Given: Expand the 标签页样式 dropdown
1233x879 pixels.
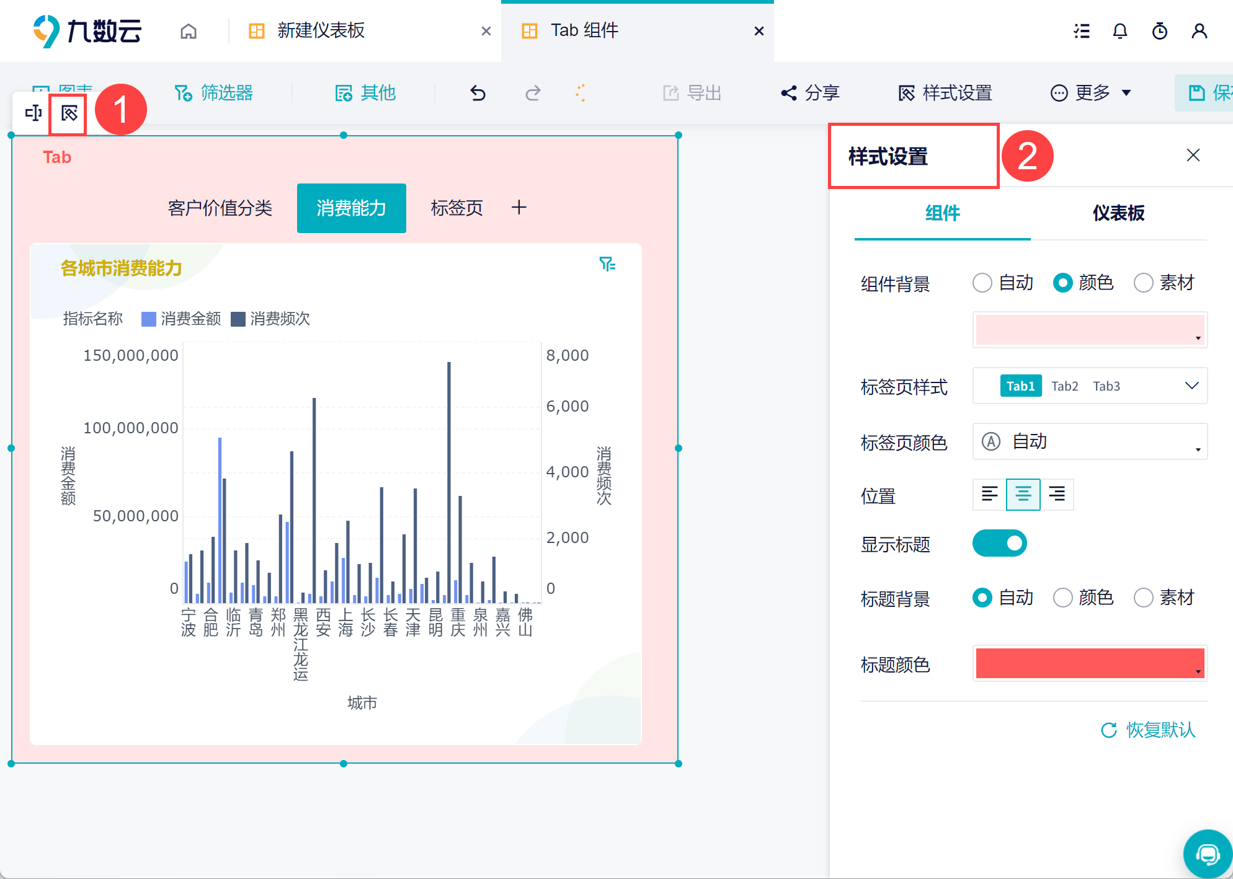Looking at the screenshot, I should coord(1090,386).
